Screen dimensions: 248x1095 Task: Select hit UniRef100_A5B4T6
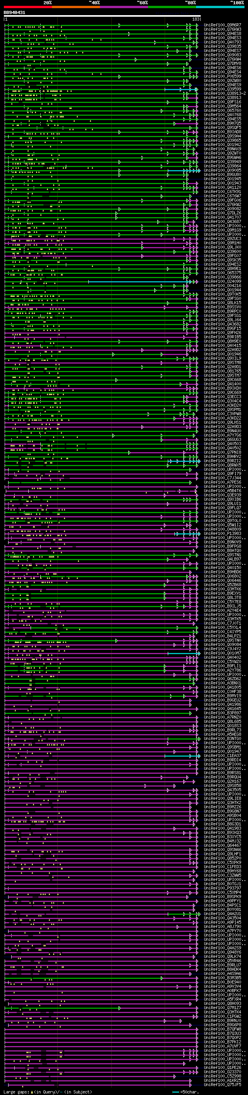[x=222, y=491]
